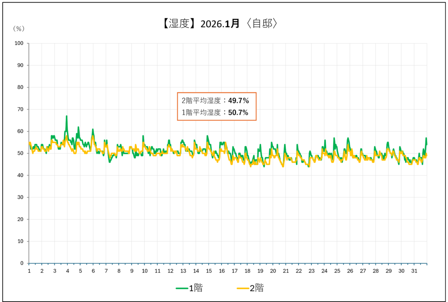The width and height of the screenshot is (448, 302).
Task: Click the 1階平均湿度 50.7% text line
Action: pyautogui.click(x=215, y=113)
